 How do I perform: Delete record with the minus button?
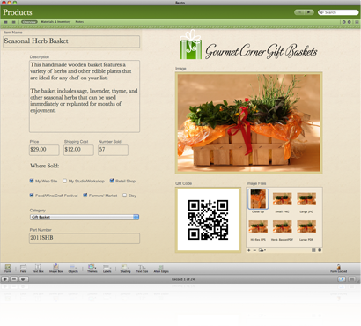point(14,279)
